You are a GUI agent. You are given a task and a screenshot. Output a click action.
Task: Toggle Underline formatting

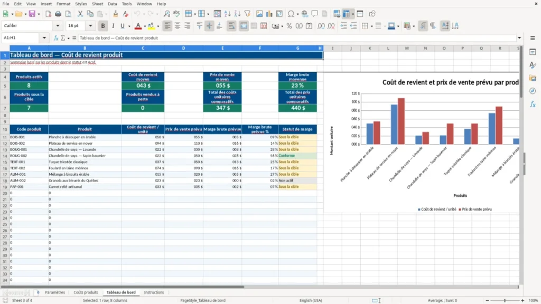(x=122, y=26)
